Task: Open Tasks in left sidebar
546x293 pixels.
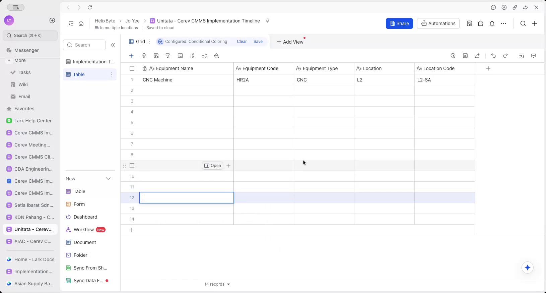Action: click(x=30, y=72)
